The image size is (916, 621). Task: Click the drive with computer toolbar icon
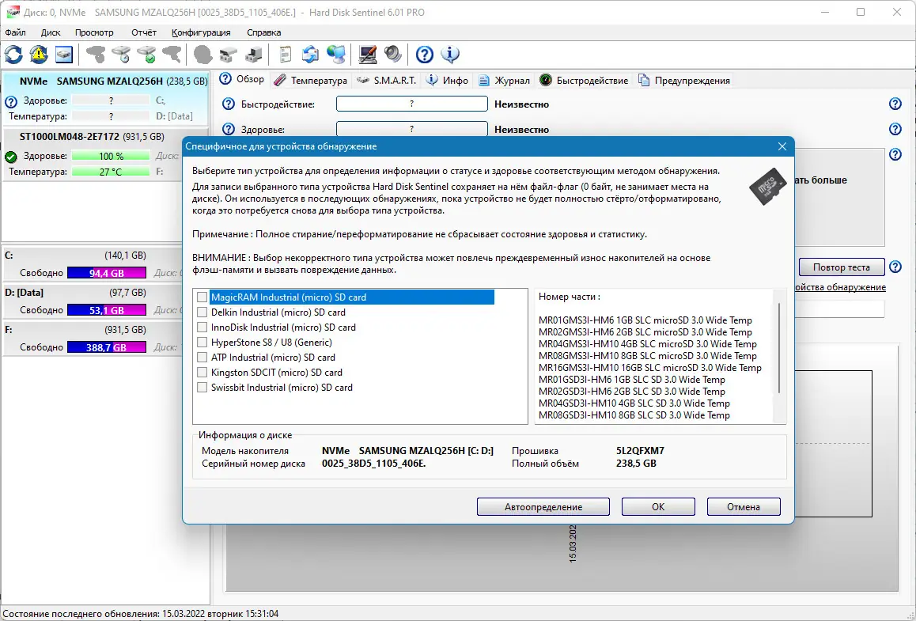coord(254,55)
